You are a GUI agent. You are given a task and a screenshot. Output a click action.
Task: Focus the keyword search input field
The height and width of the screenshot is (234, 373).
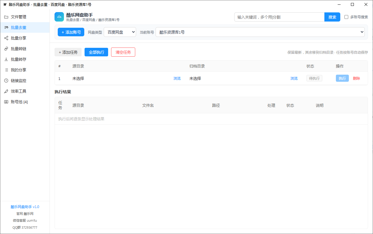279,17
